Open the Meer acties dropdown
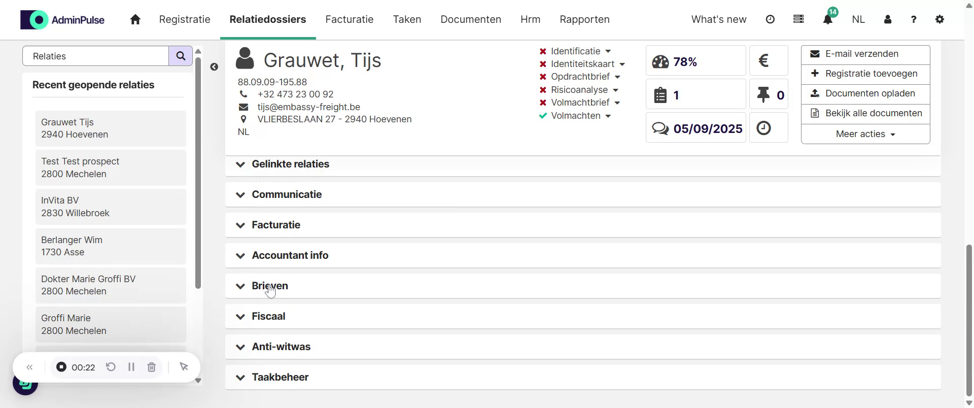Image resolution: width=974 pixels, height=408 pixels. pos(865,134)
